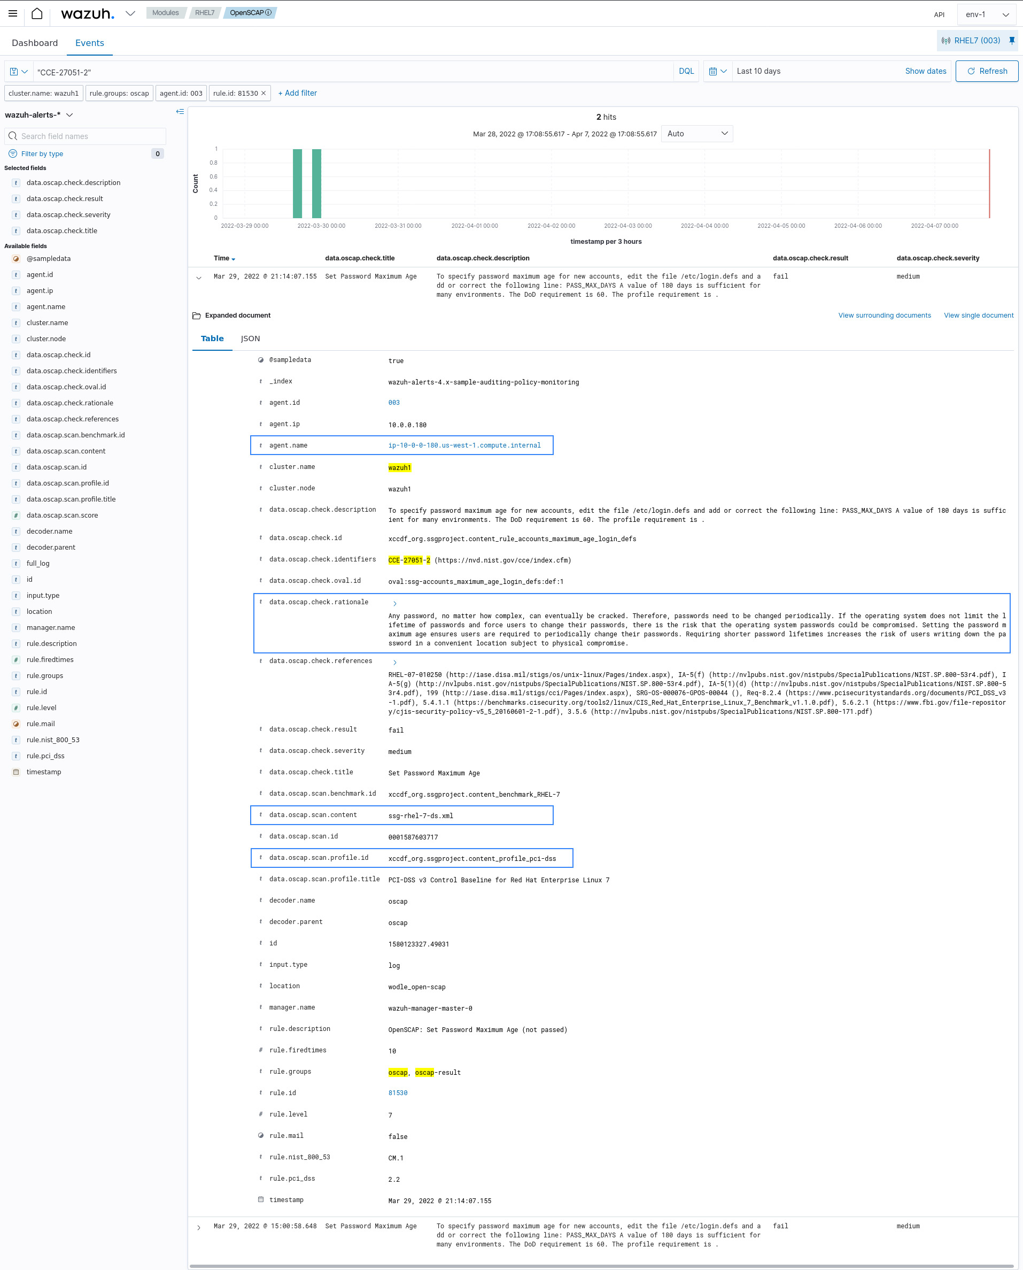Sort by the Time column header

click(x=224, y=258)
